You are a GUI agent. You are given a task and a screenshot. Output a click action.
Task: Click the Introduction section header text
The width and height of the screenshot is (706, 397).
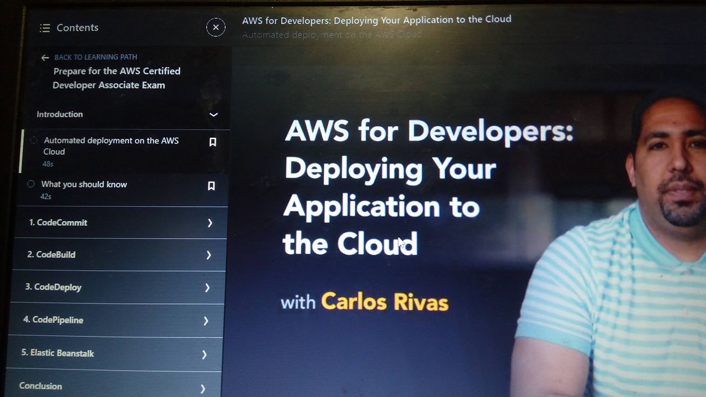pos(60,114)
